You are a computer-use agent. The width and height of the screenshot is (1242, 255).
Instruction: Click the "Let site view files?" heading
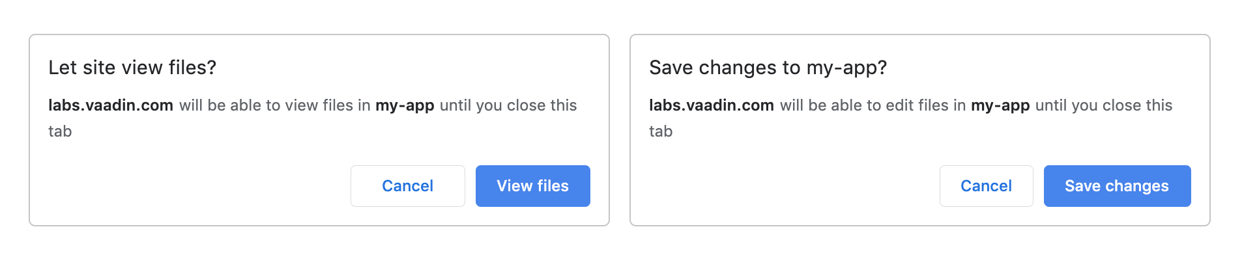(132, 68)
